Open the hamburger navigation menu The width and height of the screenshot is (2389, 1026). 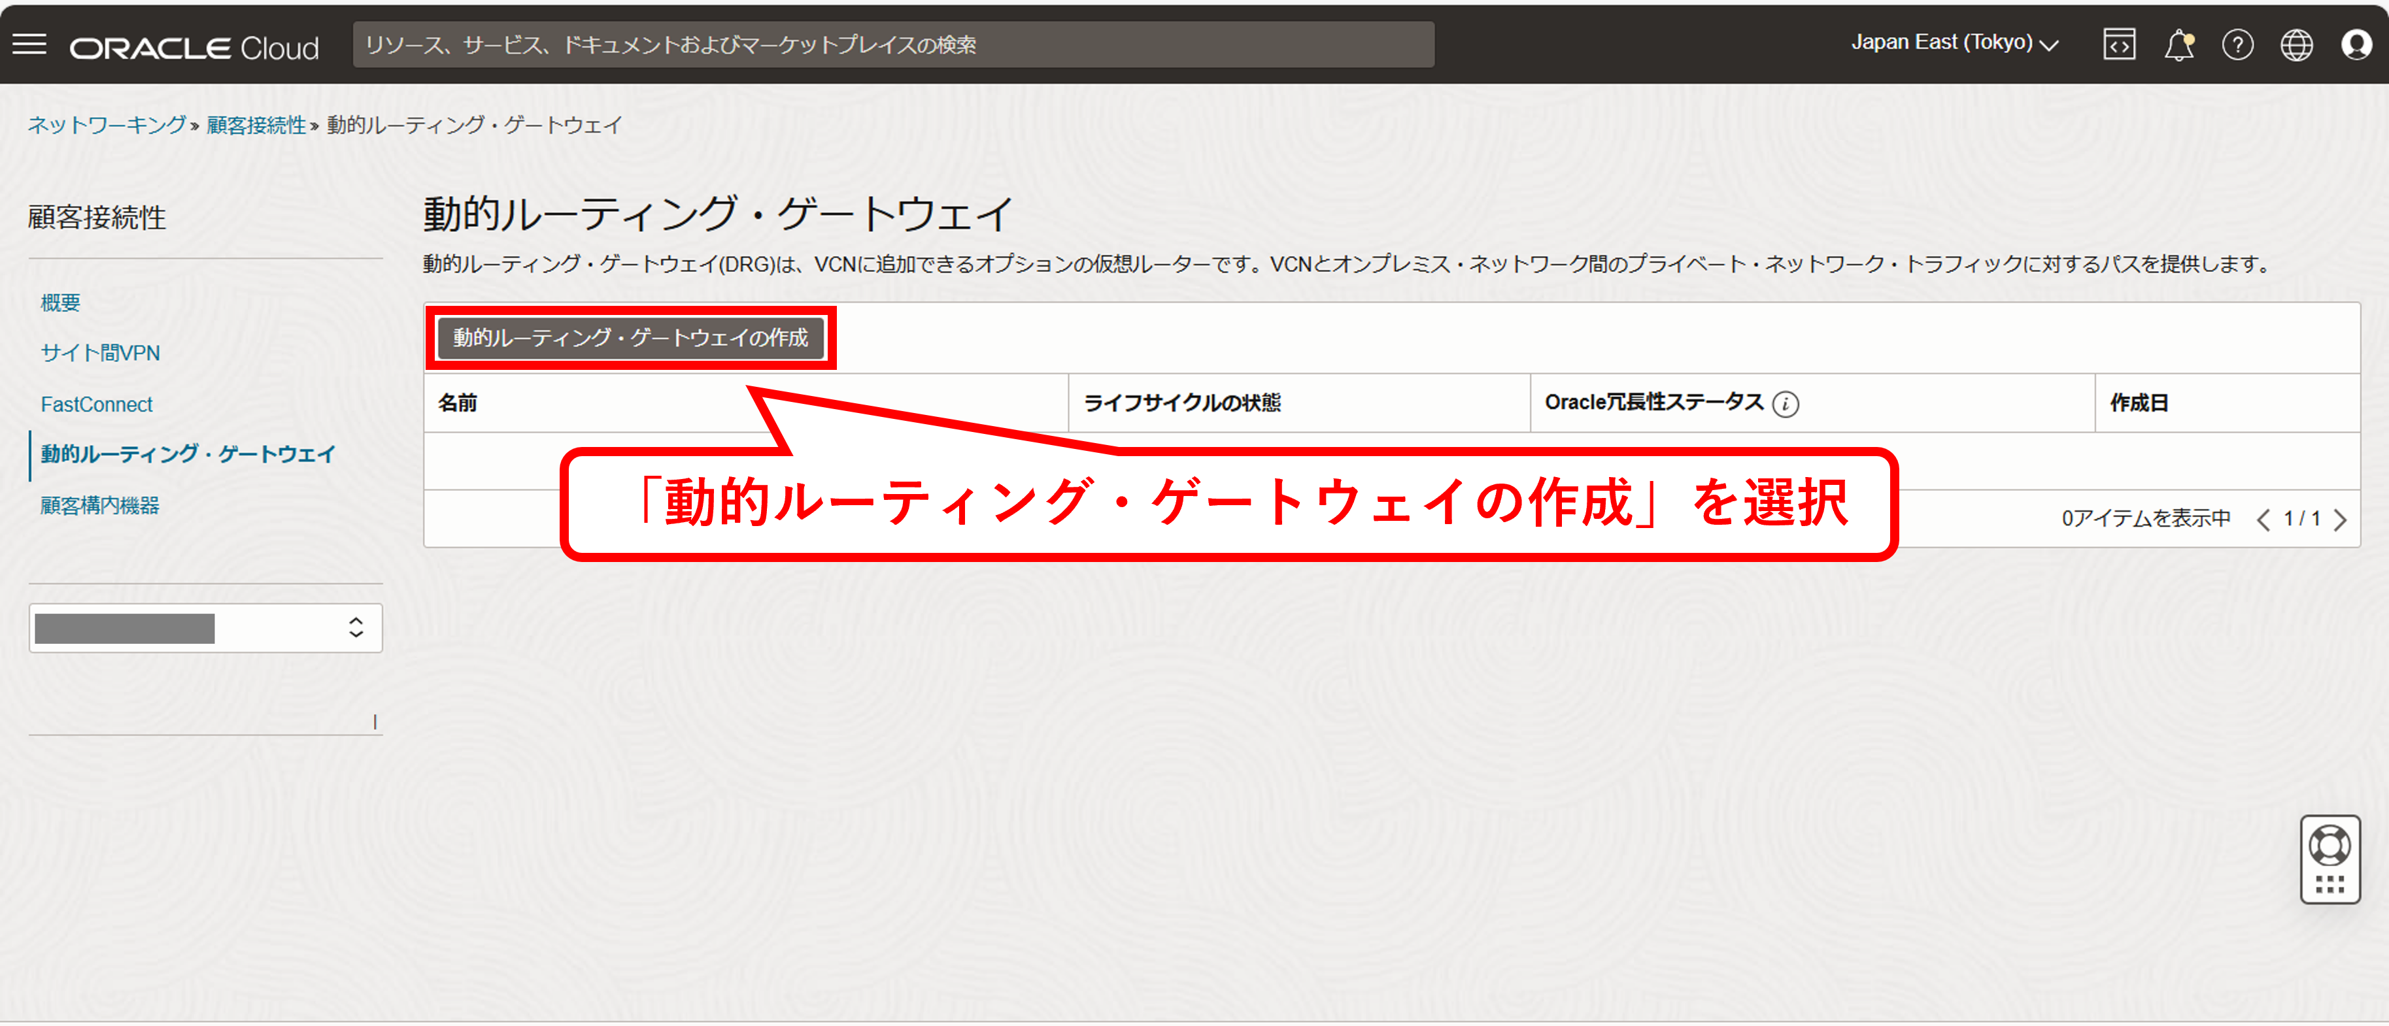[29, 44]
